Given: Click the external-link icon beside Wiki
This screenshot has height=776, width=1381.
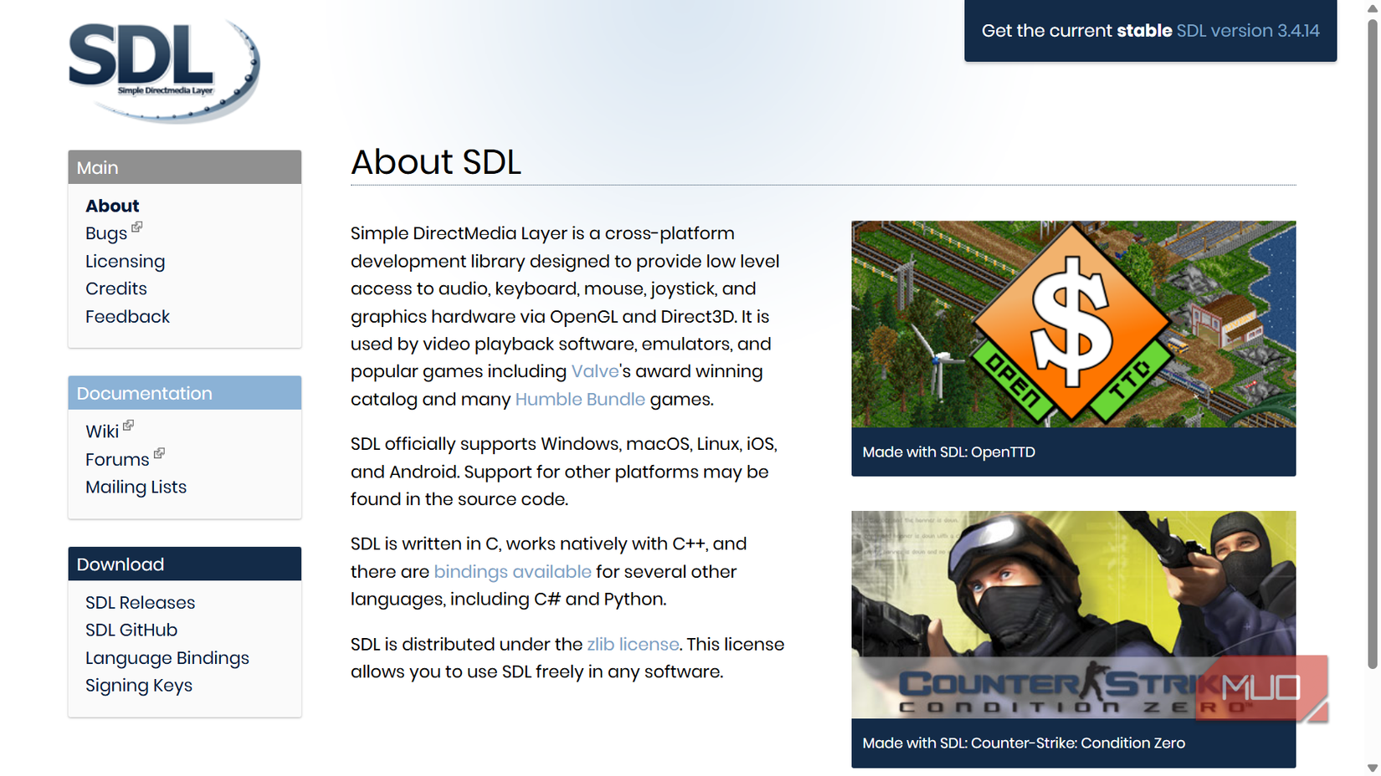Looking at the screenshot, I should [x=128, y=426].
